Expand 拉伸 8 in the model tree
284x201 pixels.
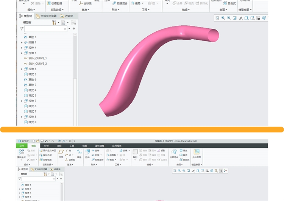tap(22, 117)
